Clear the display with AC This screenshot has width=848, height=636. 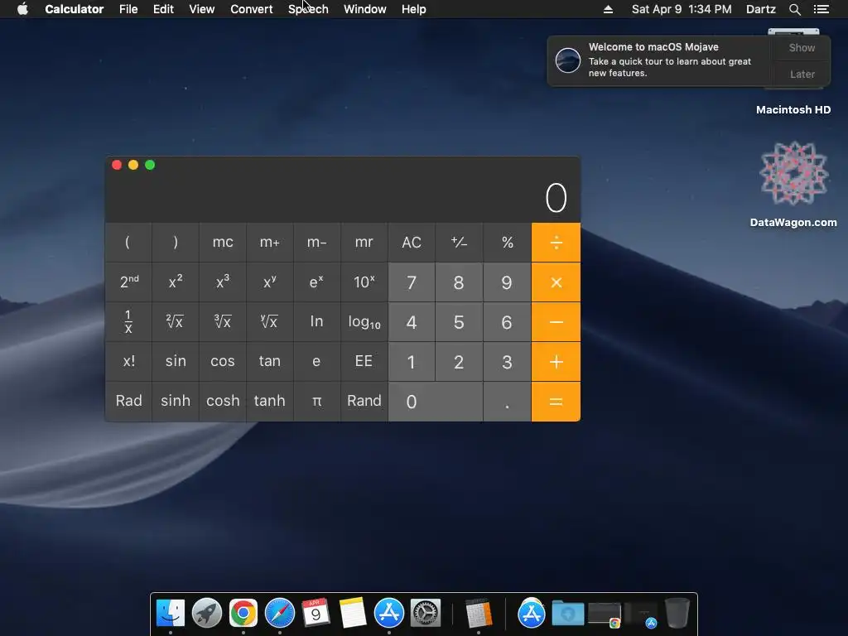click(412, 243)
